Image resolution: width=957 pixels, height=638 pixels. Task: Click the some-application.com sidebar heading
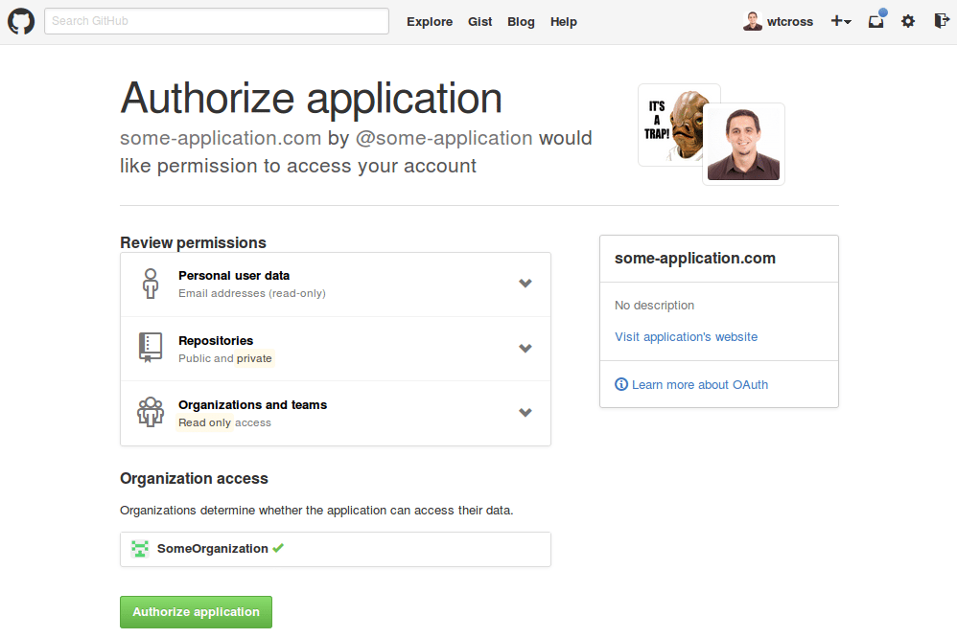pos(695,259)
